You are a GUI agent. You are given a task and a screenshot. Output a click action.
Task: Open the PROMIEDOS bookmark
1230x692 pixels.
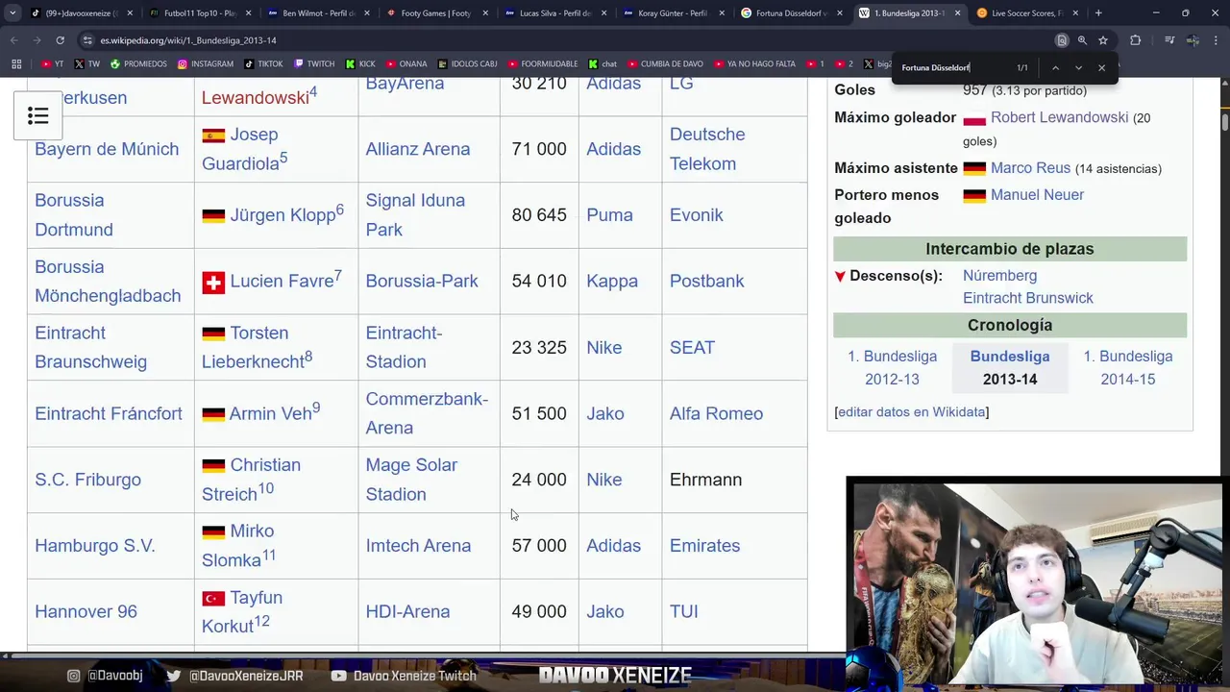(x=138, y=64)
